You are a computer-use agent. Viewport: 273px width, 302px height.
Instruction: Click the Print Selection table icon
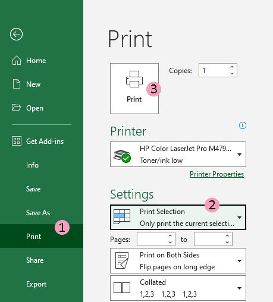click(122, 216)
